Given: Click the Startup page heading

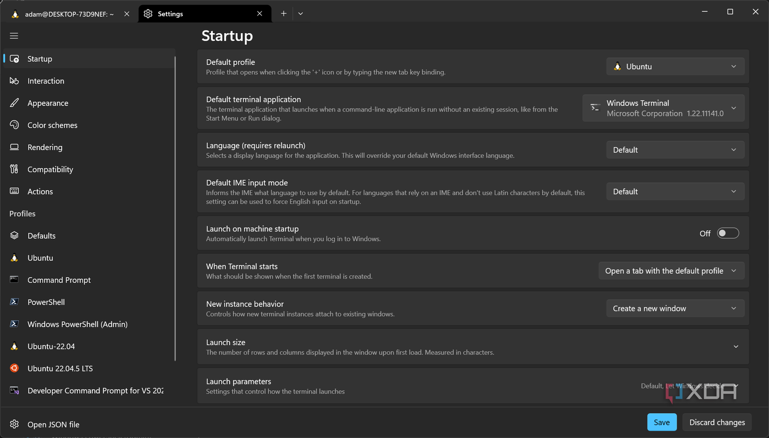Looking at the screenshot, I should pyautogui.click(x=227, y=36).
